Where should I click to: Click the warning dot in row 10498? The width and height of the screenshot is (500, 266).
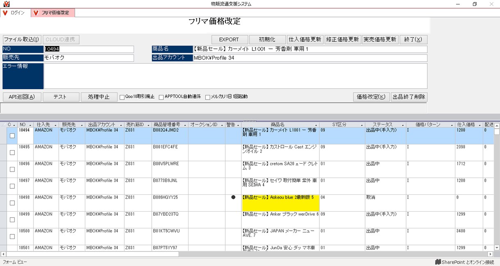pyautogui.click(x=233, y=197)
